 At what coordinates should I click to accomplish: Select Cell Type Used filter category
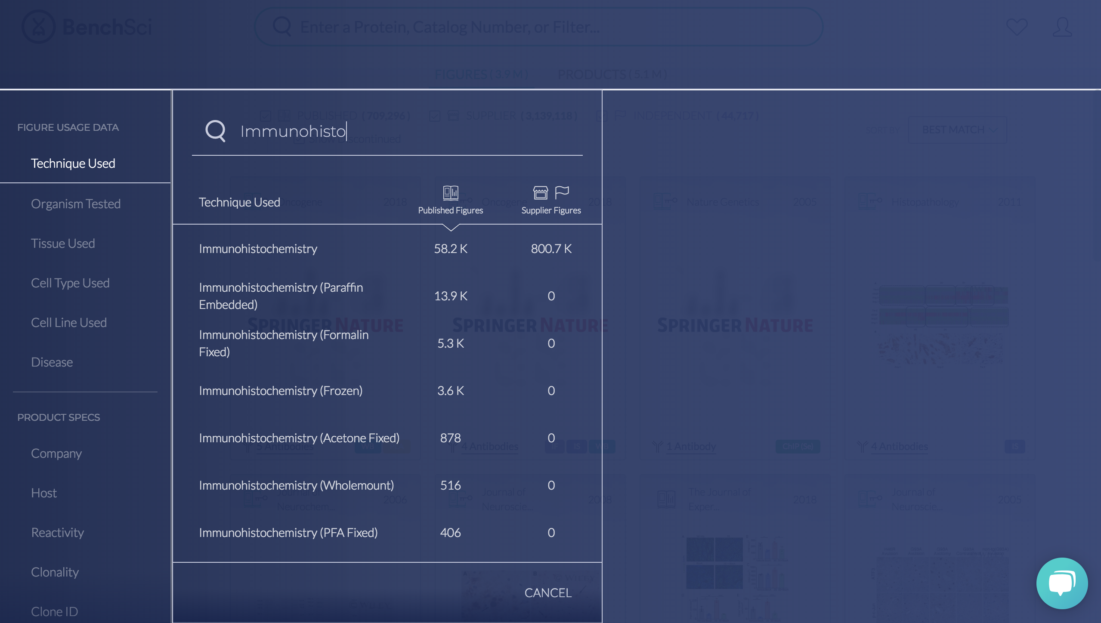tap(70, 283)
